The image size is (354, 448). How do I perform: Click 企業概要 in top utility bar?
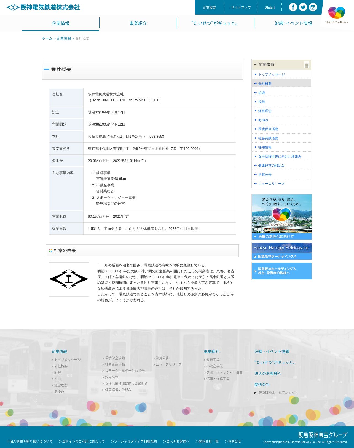tap(210, 7)
